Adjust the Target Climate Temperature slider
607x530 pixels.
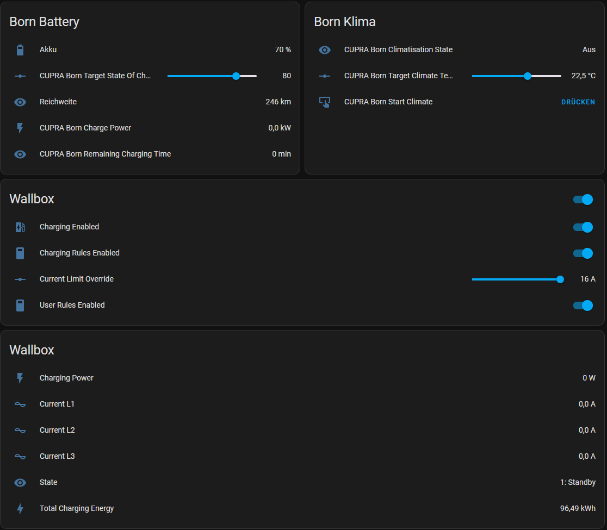pyautogui.click(x=516, y=76)
